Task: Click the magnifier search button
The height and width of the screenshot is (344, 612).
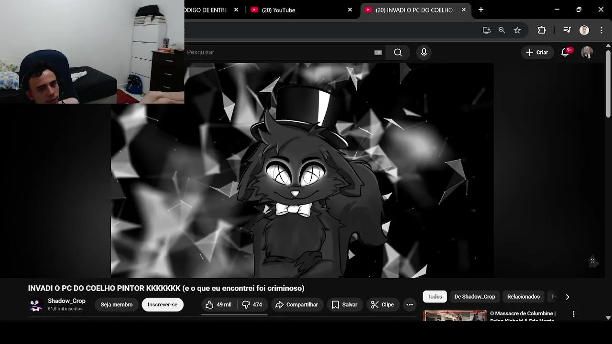Action: point(398,53)
